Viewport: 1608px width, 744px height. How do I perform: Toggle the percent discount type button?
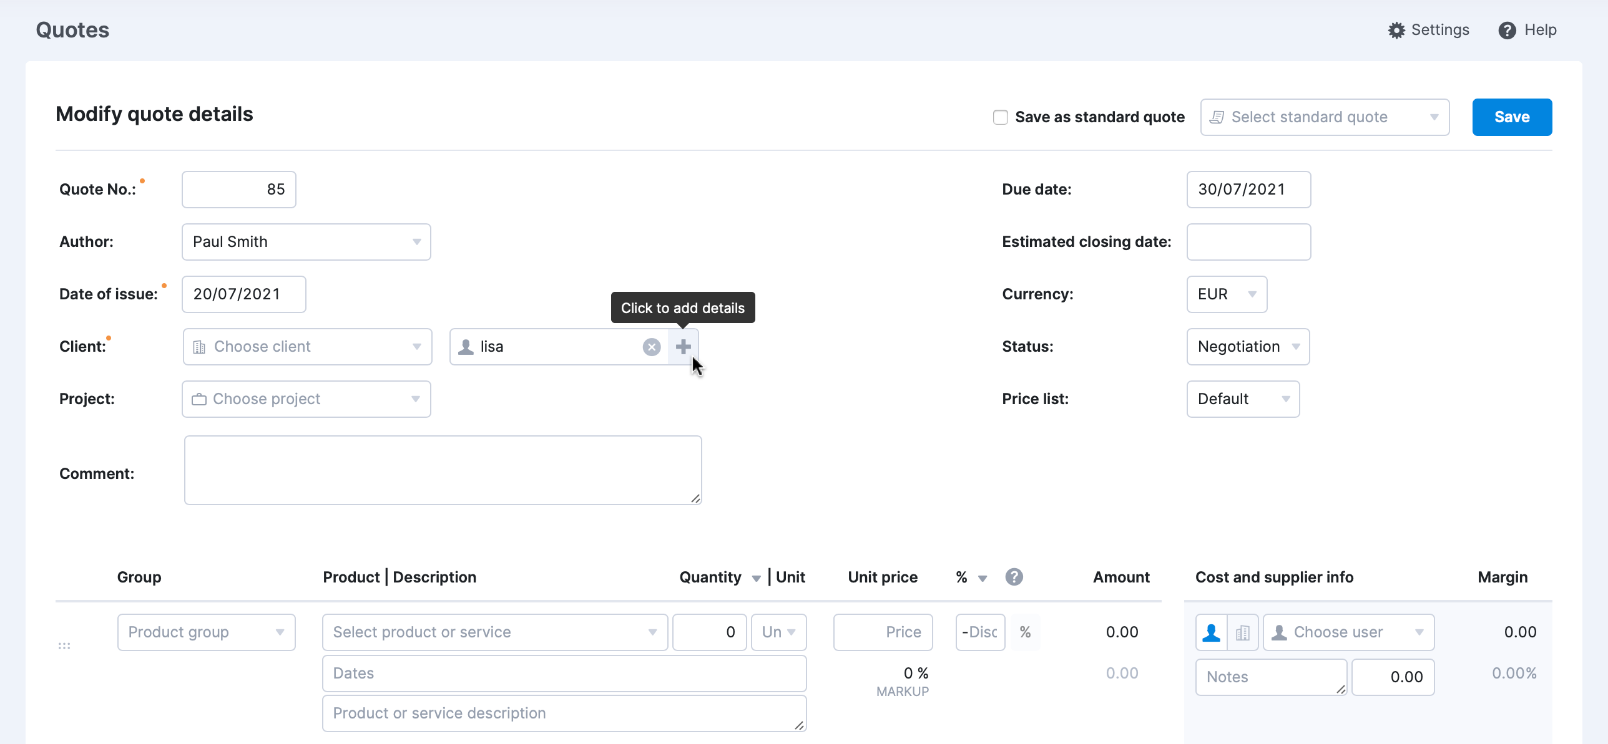point(1024,632)
